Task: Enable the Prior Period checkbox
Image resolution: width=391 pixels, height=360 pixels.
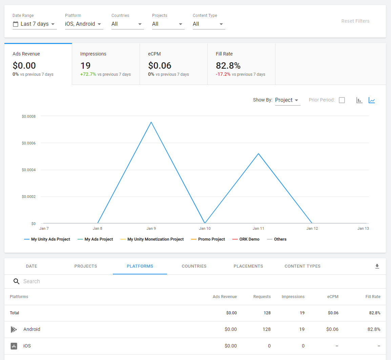Action: coord(342,100)
